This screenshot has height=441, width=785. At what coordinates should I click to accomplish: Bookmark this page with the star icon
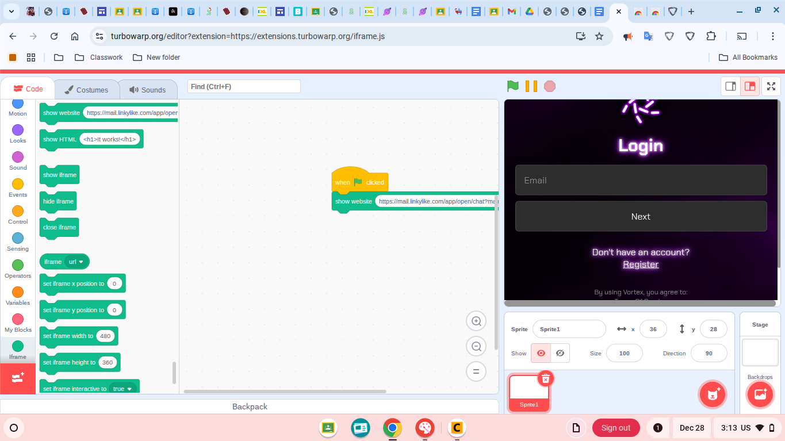(599, 36)
